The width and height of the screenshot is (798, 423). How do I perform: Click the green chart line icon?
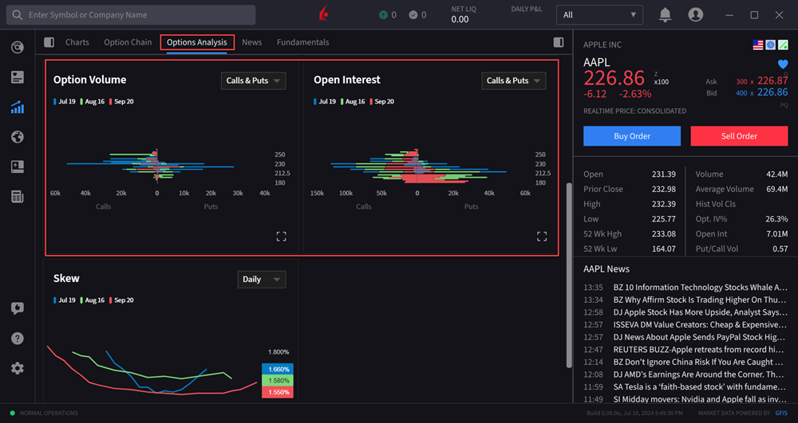coord(784,45)
